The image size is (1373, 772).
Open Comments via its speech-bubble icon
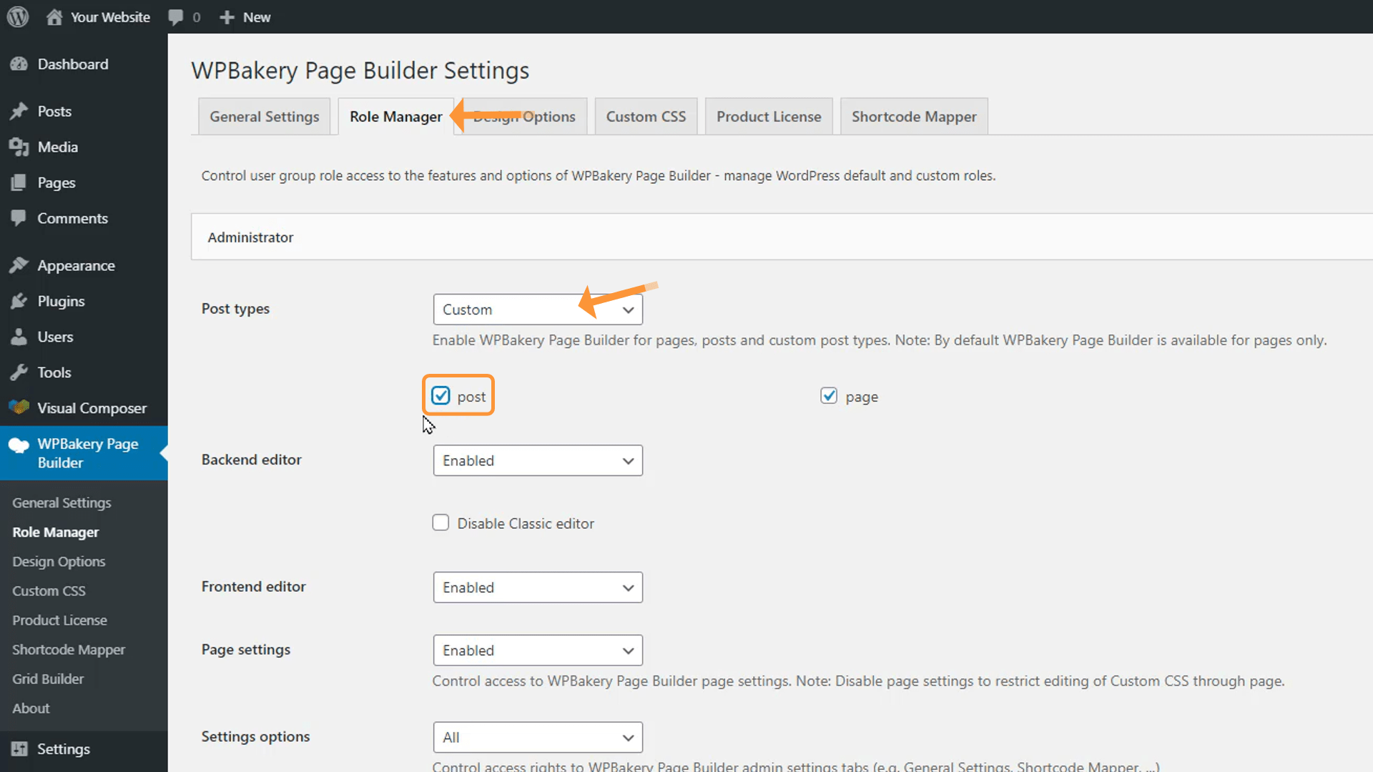[x=19, y=219]
